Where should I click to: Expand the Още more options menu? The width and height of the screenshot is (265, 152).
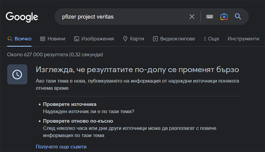pos(211,39)
